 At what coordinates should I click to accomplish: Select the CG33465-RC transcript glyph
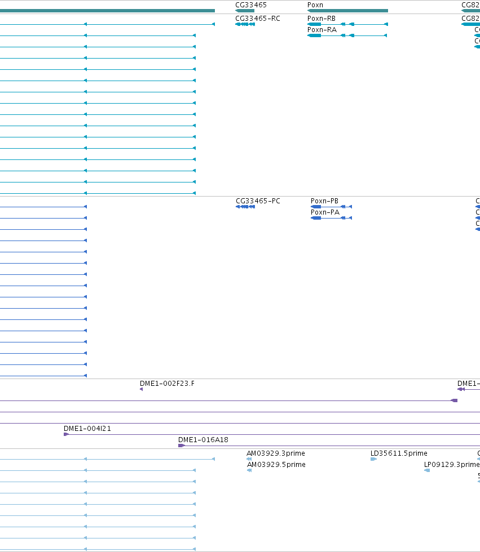[x=245, y=24]
